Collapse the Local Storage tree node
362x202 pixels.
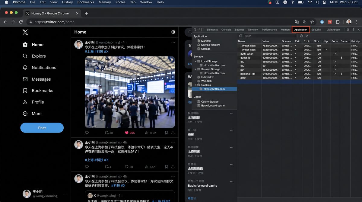[x=195, y=61]
